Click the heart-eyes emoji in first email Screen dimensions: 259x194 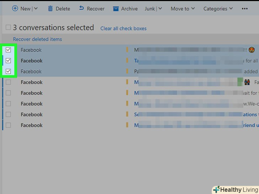coord(252,50)
